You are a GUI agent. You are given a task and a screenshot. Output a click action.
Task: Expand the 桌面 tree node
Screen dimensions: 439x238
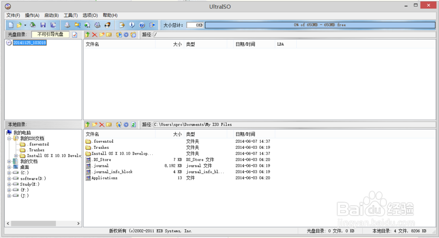(x=9, y=167)
